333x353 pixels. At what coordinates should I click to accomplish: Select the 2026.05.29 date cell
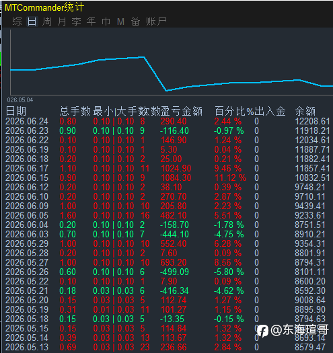click(27, 244)
